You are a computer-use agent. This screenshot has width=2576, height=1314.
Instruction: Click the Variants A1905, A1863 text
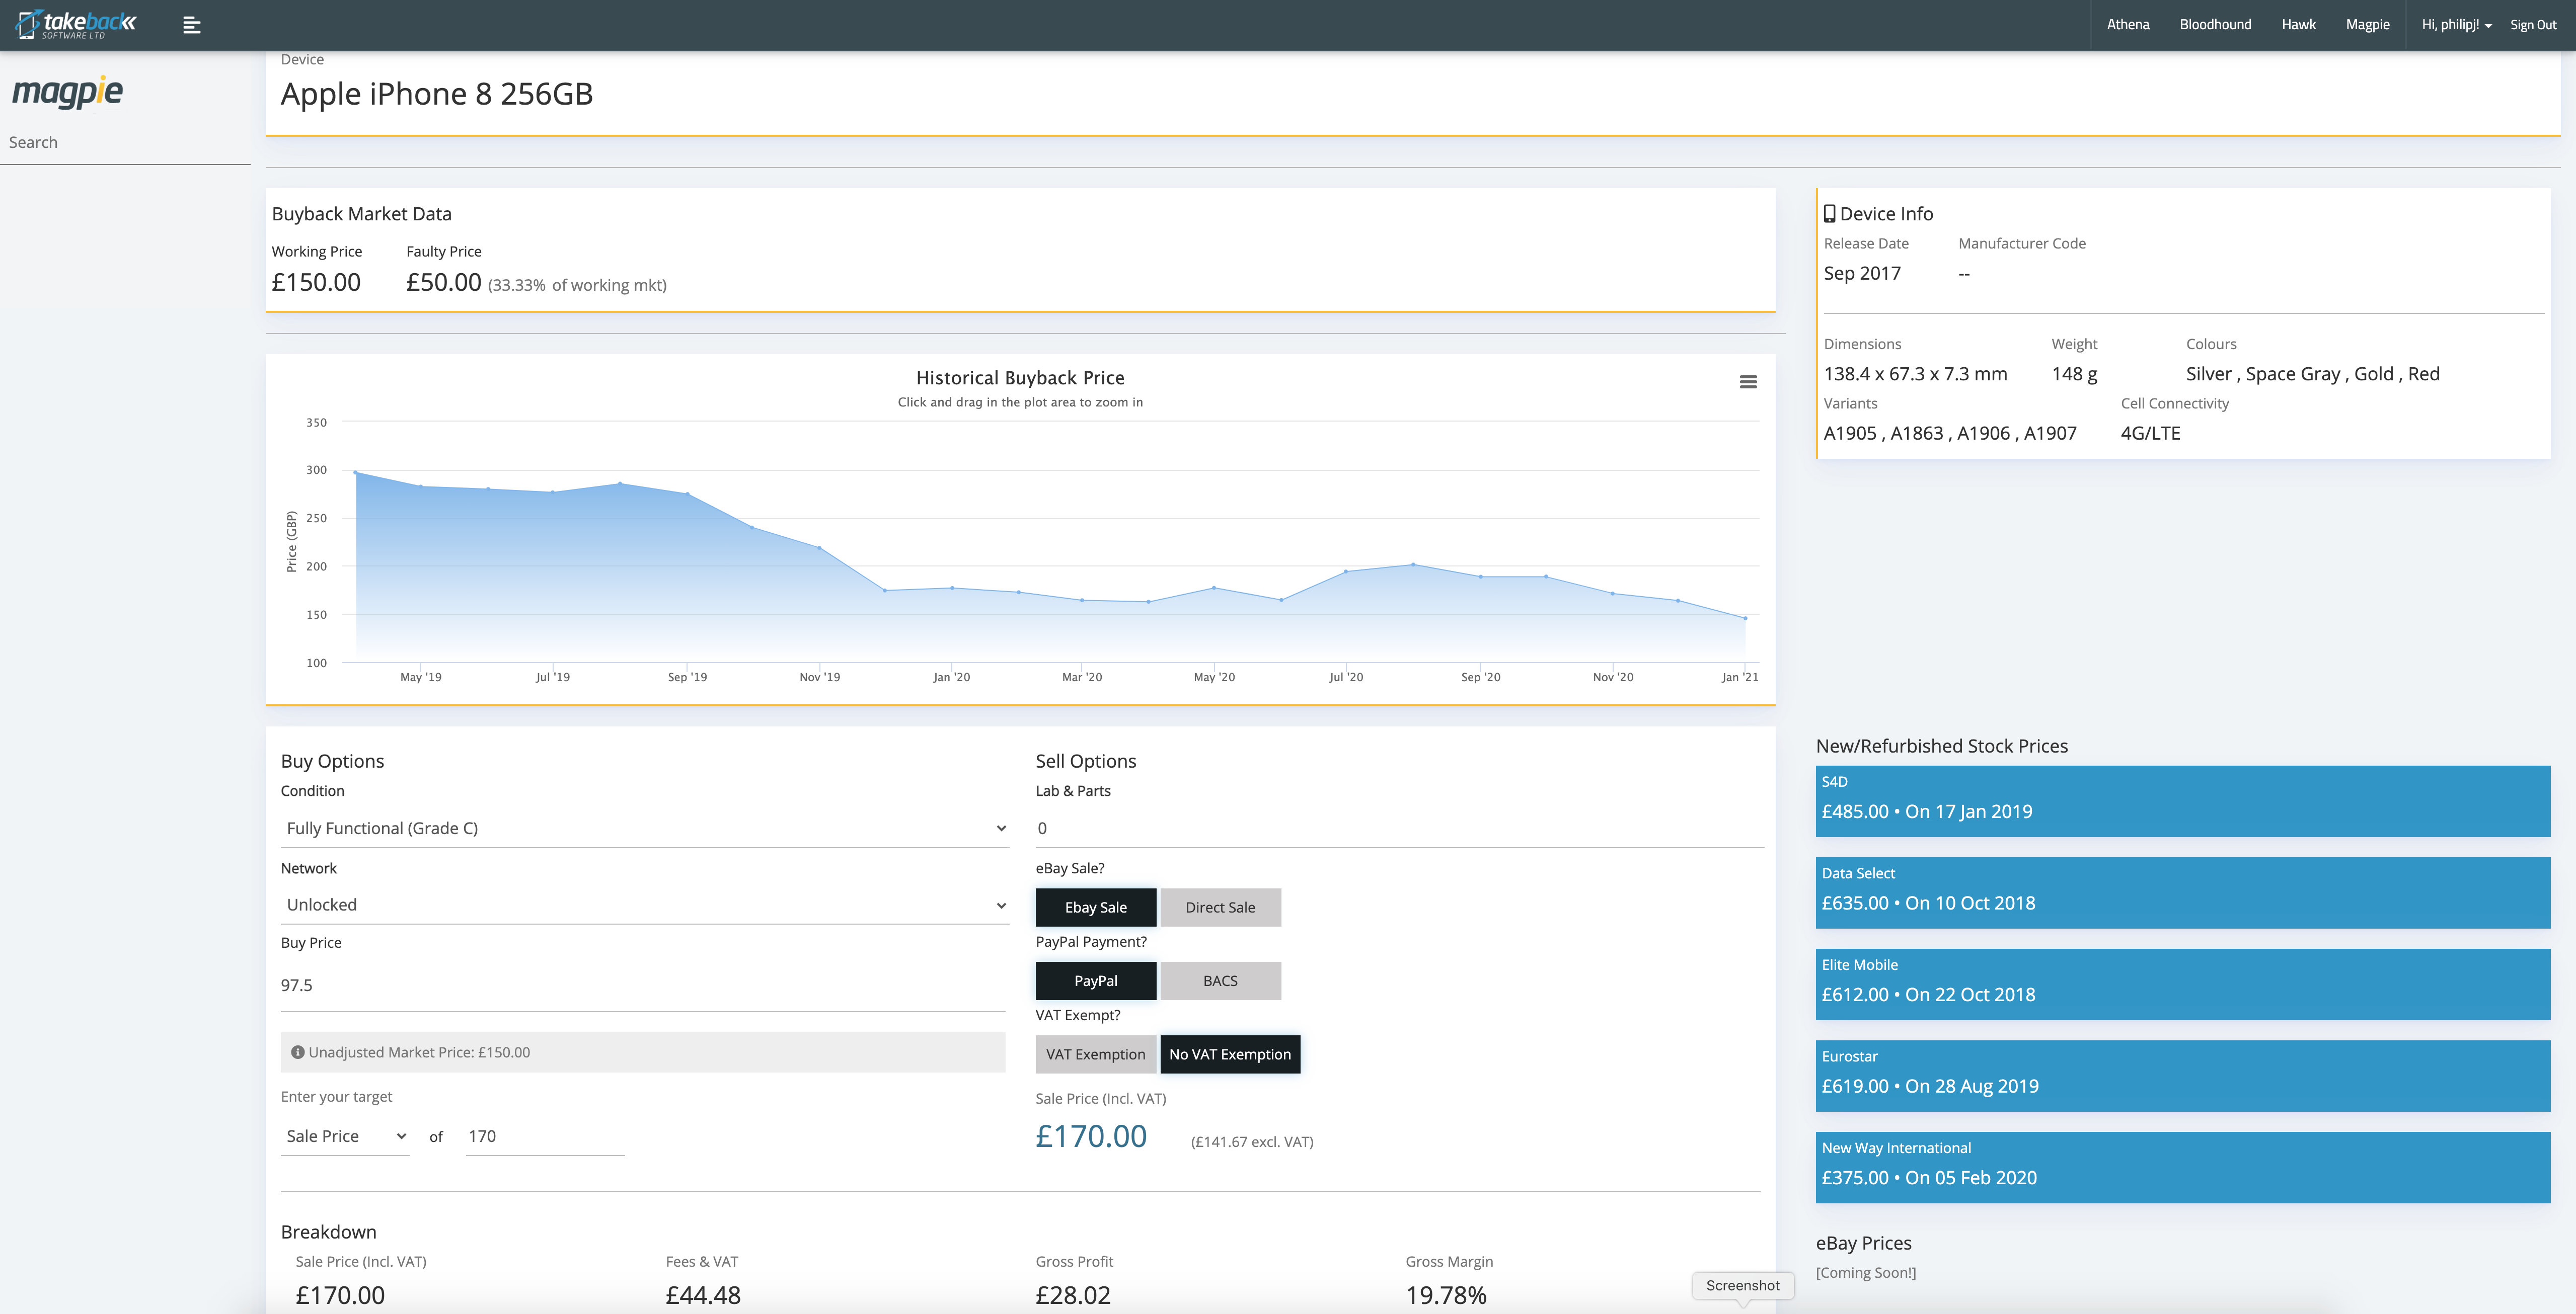pyautogui.click(x=1949, y=433)
